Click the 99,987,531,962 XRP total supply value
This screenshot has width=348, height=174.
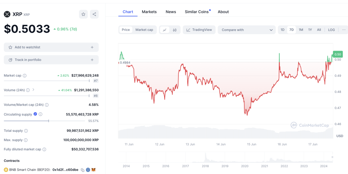(83, 131)
